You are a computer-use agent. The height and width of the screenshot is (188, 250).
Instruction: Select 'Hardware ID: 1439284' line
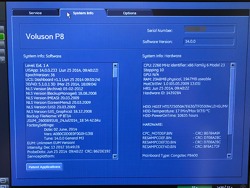(162, 93)
